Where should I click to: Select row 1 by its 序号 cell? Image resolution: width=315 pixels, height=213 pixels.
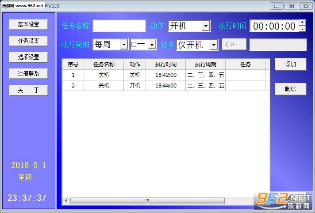(x=73, y=75)
